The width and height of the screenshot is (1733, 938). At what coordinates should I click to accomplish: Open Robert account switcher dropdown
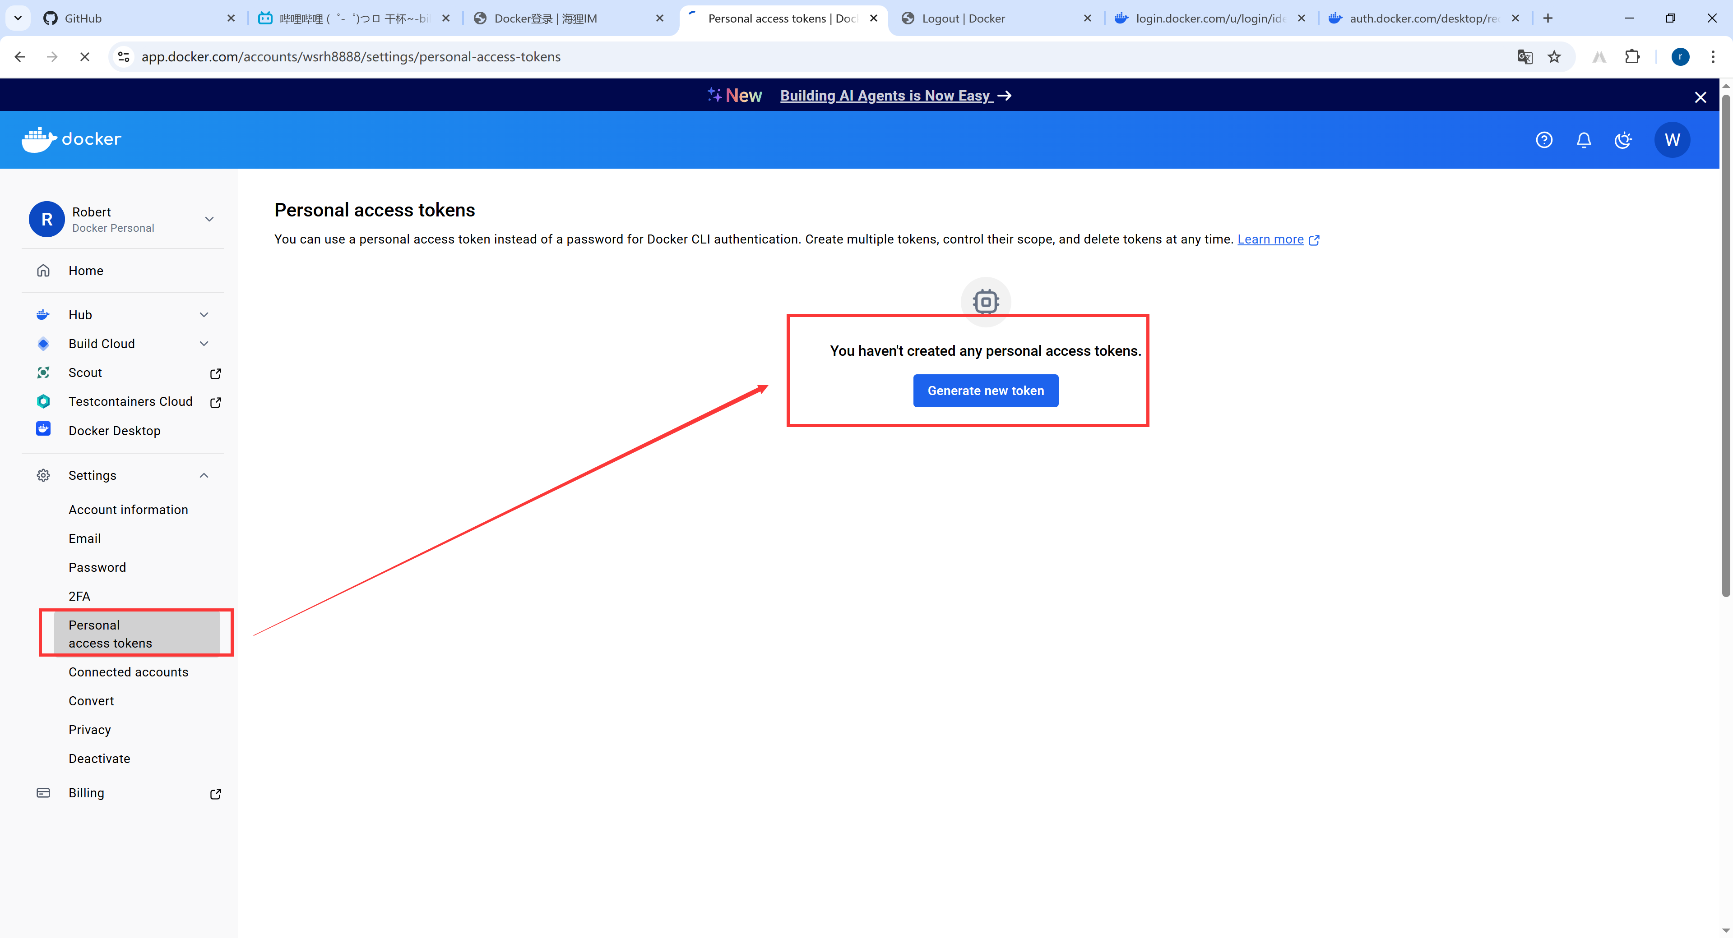209,219
